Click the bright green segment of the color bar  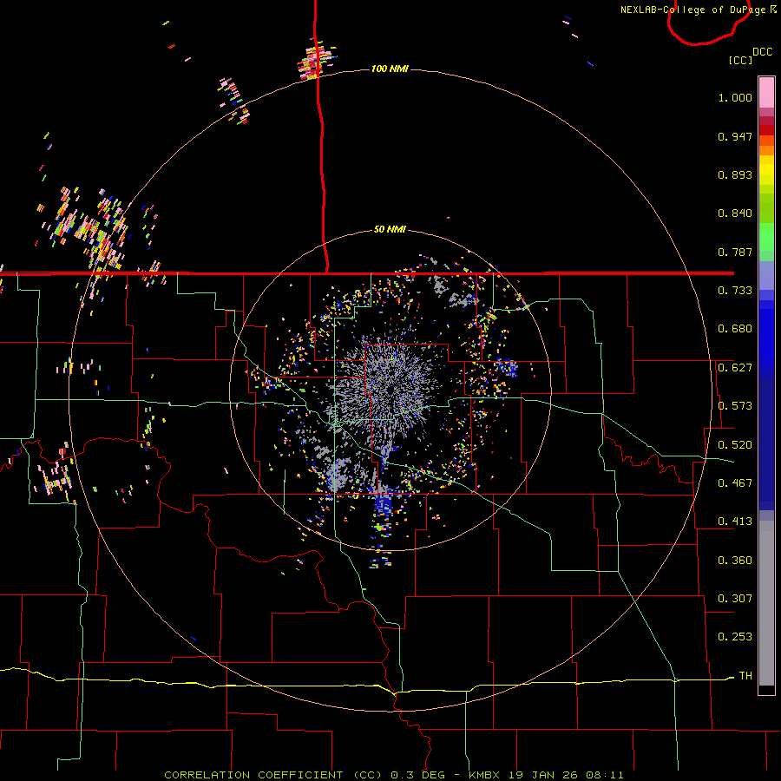click(766, 237)
